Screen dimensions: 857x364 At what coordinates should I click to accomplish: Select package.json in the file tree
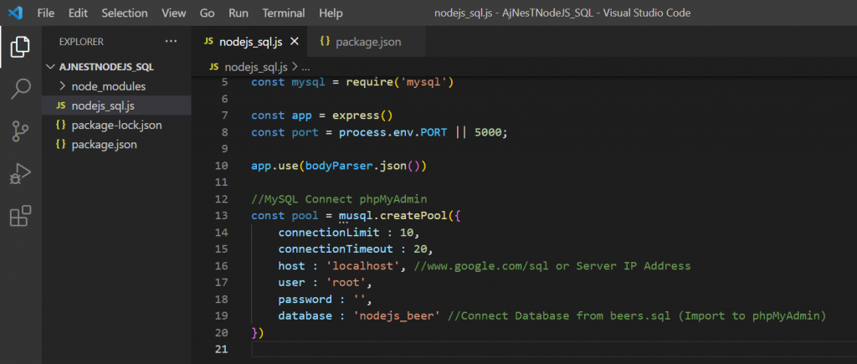[104, 144]
